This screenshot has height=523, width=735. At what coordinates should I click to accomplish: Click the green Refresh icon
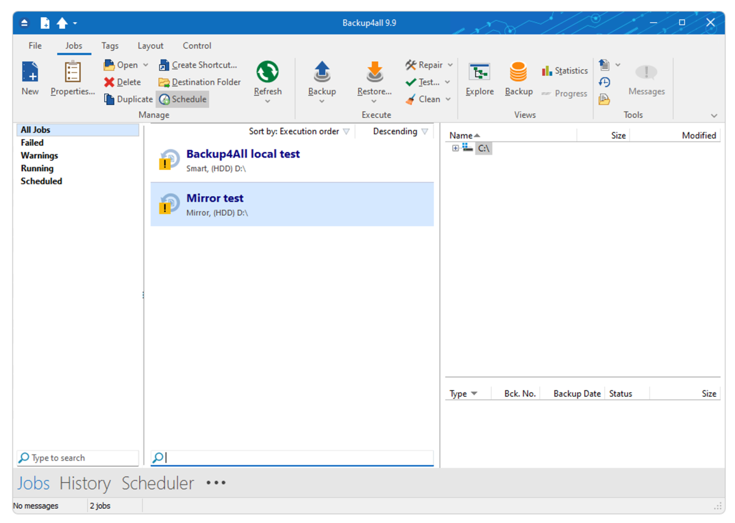[268, 72]
